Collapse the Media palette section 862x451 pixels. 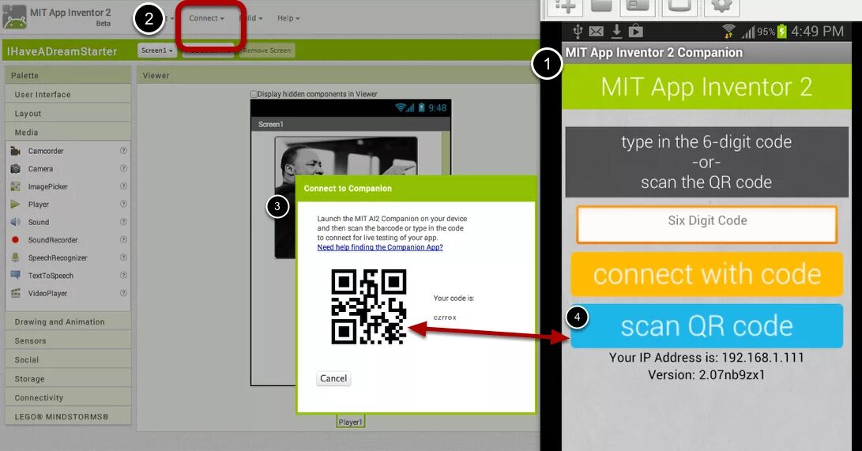[x=68, y=133]
